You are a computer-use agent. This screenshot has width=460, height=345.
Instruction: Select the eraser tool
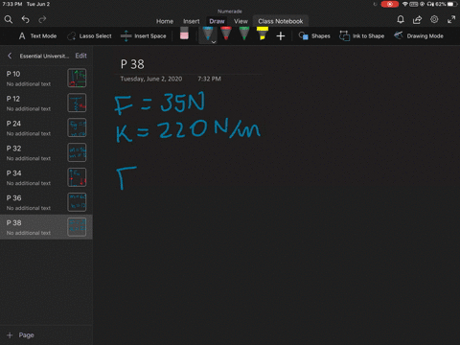[x=184, y=34]
